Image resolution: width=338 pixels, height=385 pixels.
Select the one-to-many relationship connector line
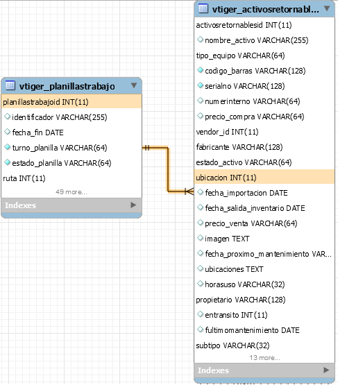pyautogui.click(x=168, y=169)
